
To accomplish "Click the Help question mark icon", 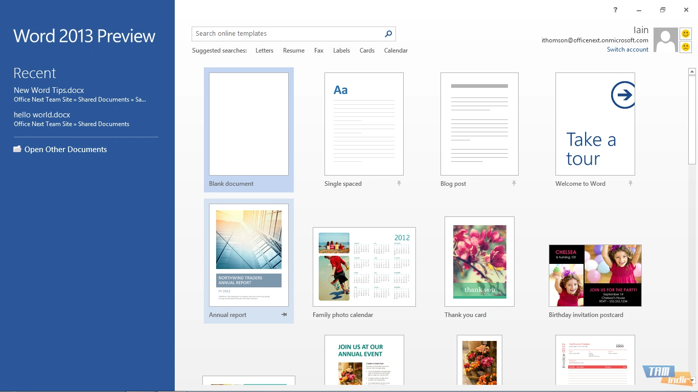I will click(615, 10).
